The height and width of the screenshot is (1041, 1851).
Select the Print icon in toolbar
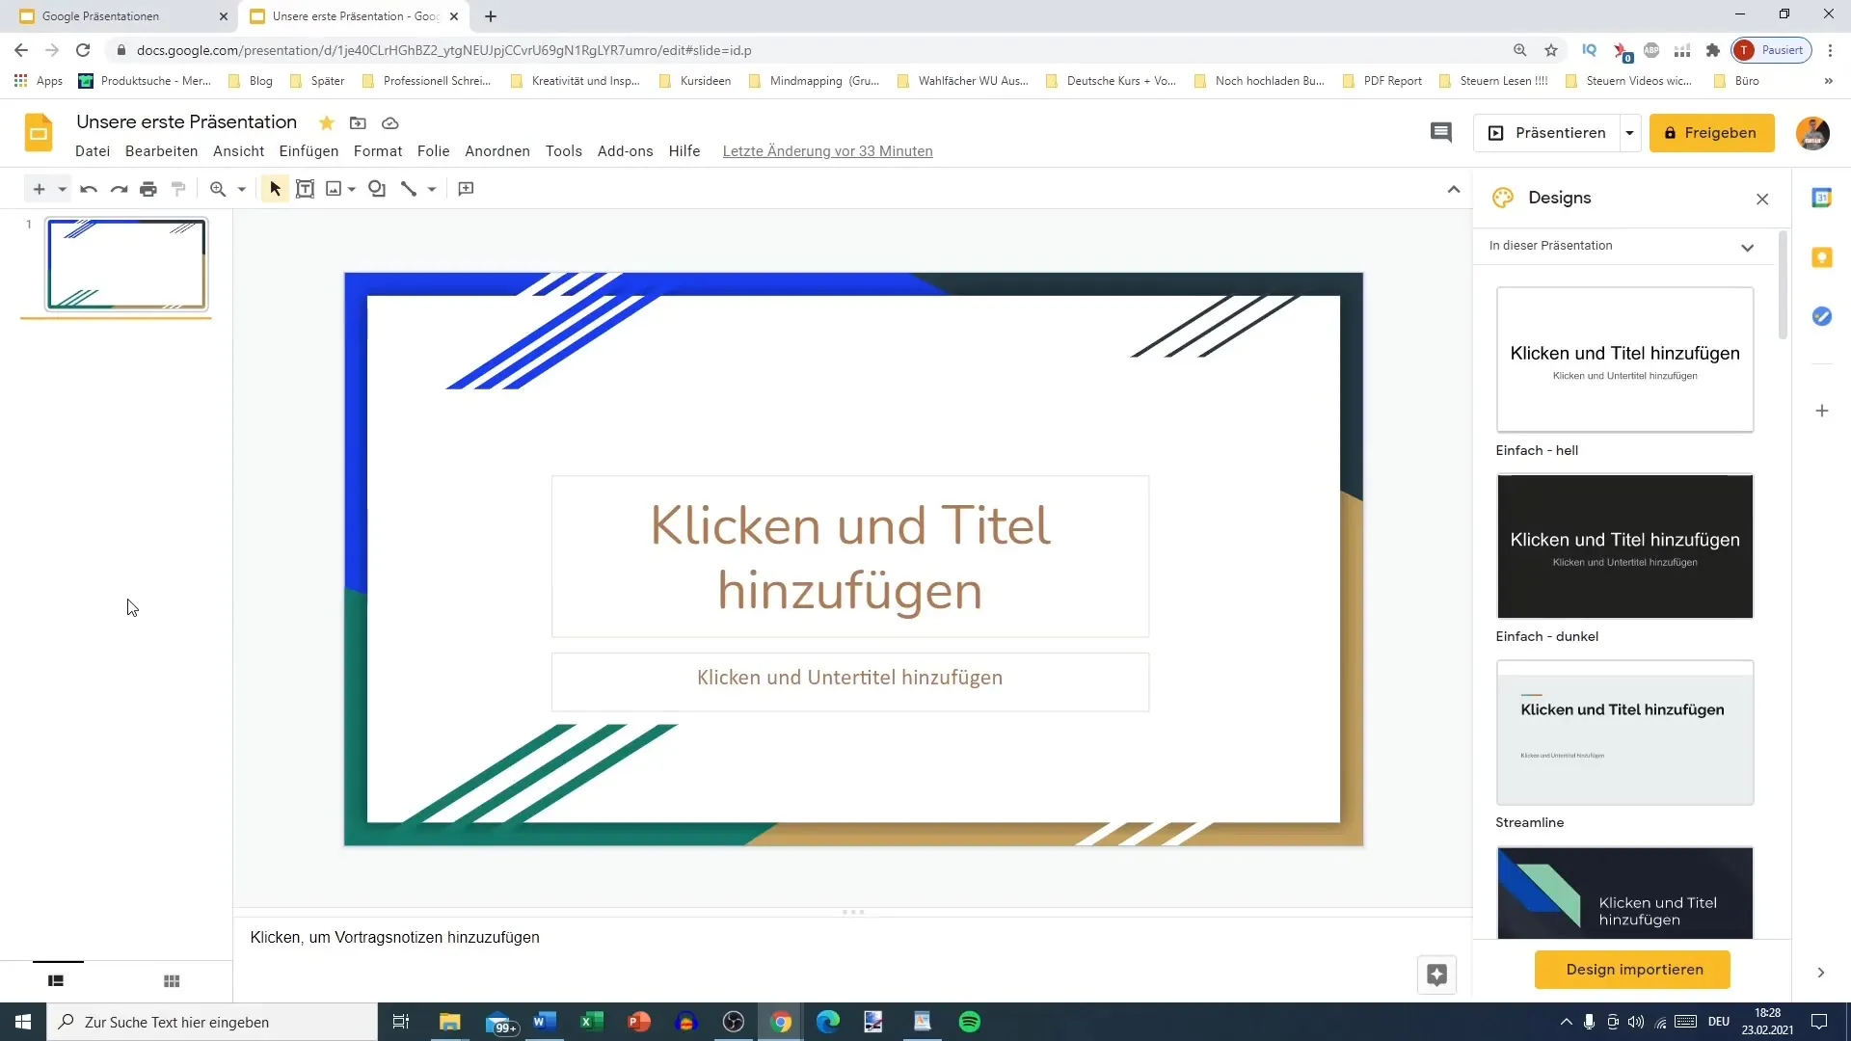click(x=148, y=188)
